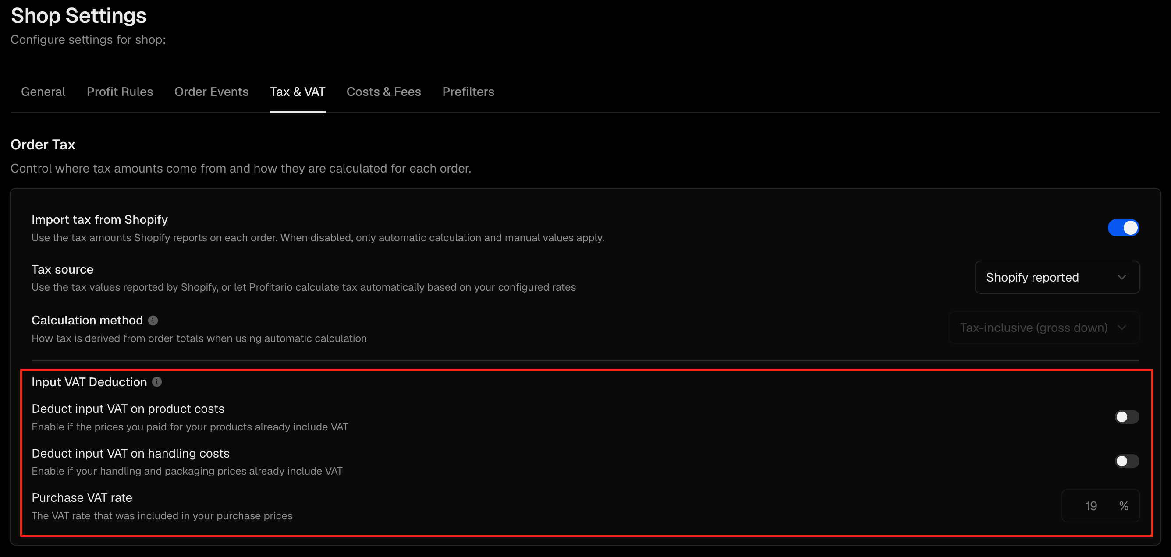Open the Costs & Fees tab

click(x=383, y=92)
